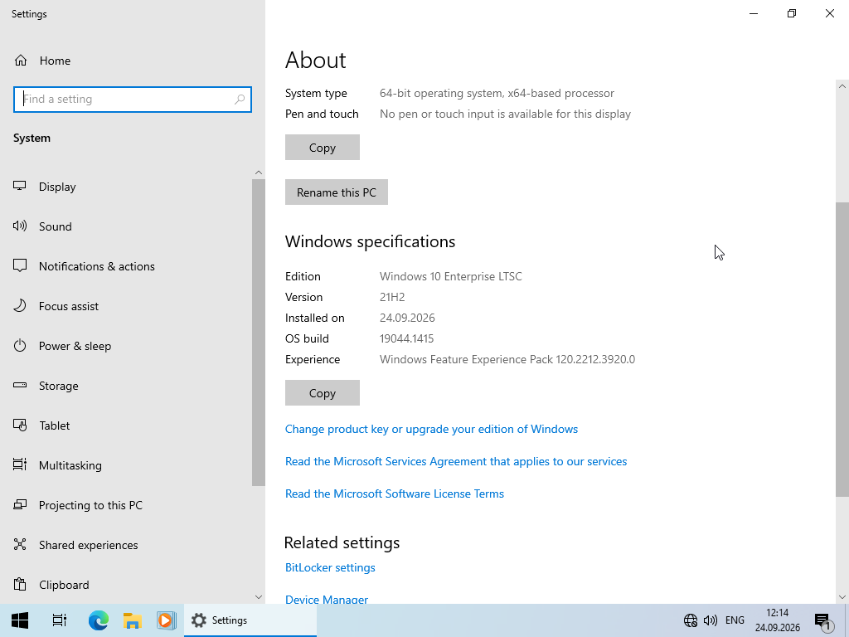Click the search magnifier icon in Find a setting
Viewport: 849px width, 637px height.
point(240,100)
